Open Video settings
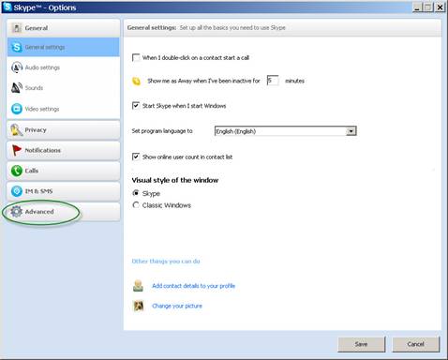The height and width of the screenshot is (360, 448). pos(64,109)
